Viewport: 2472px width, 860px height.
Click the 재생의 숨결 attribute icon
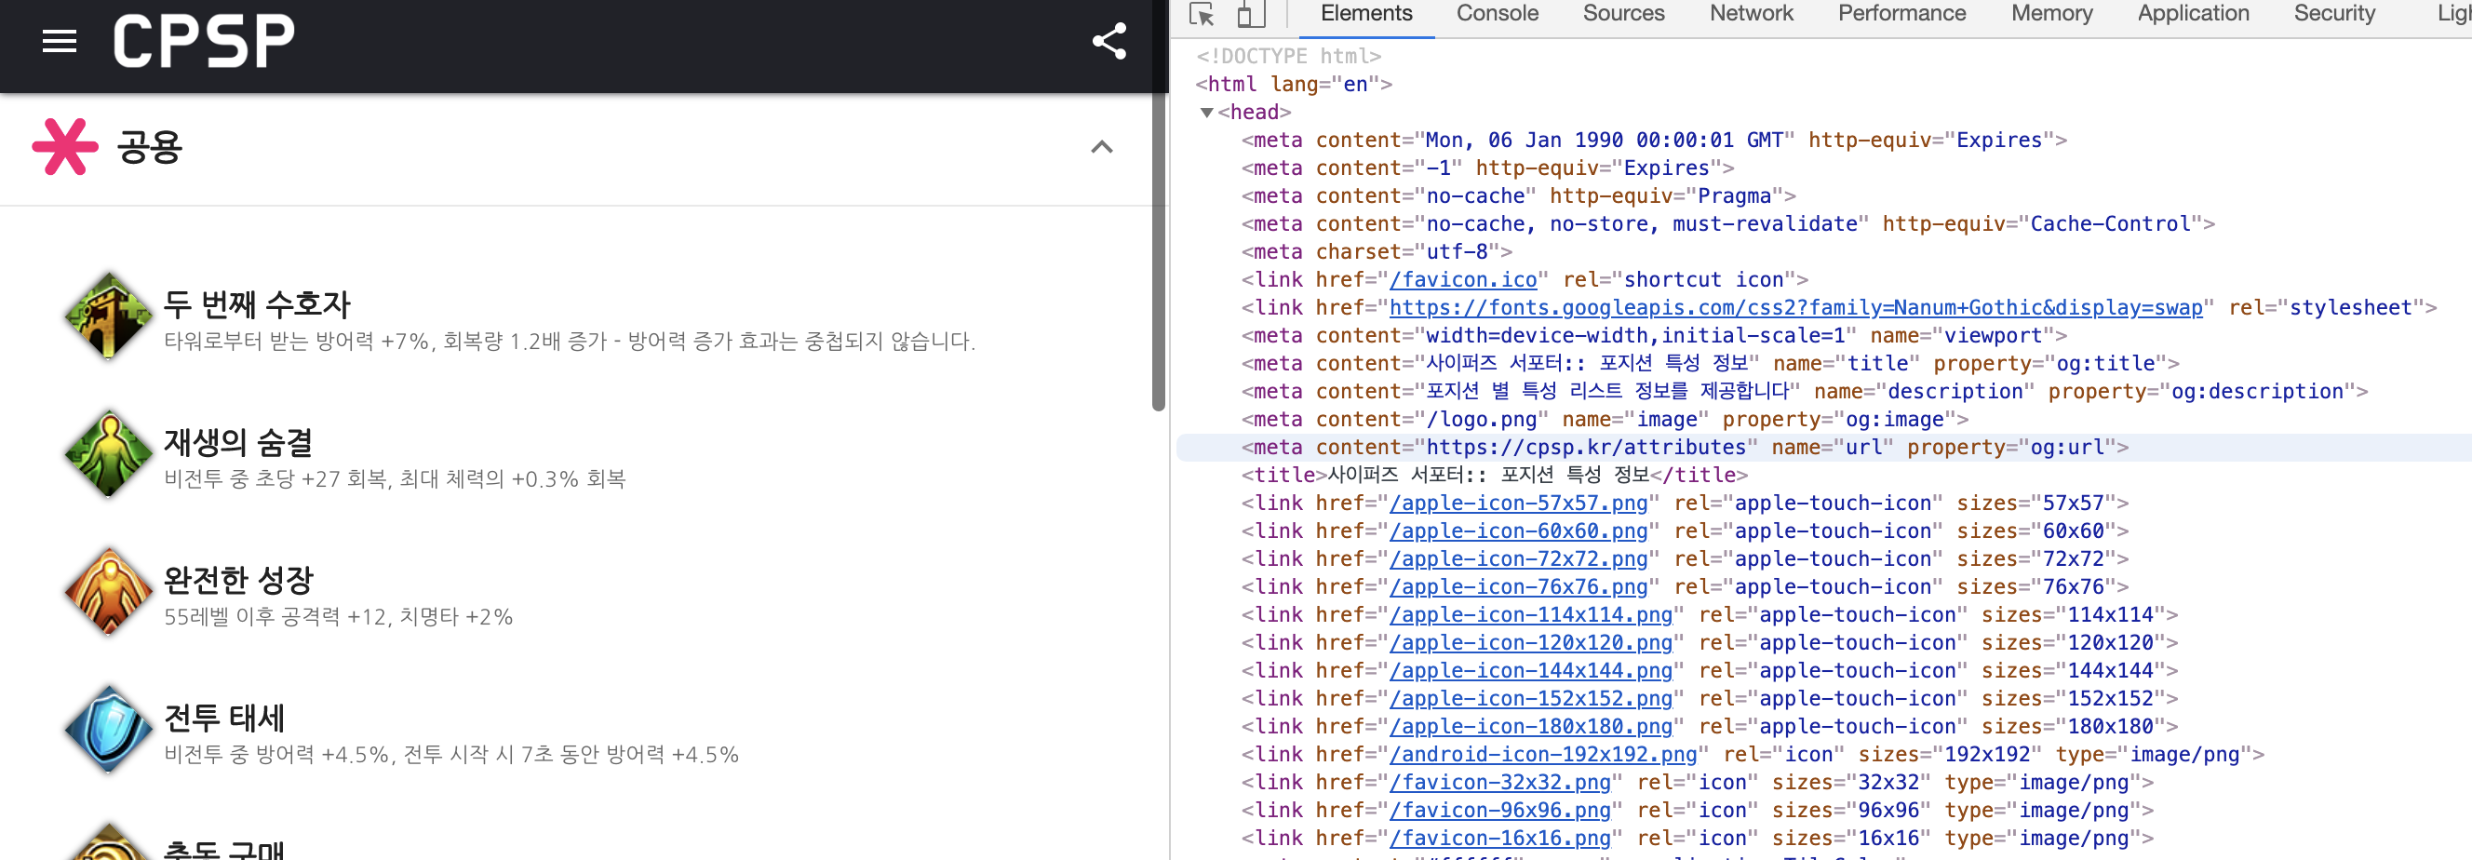[x=109, y=454]
